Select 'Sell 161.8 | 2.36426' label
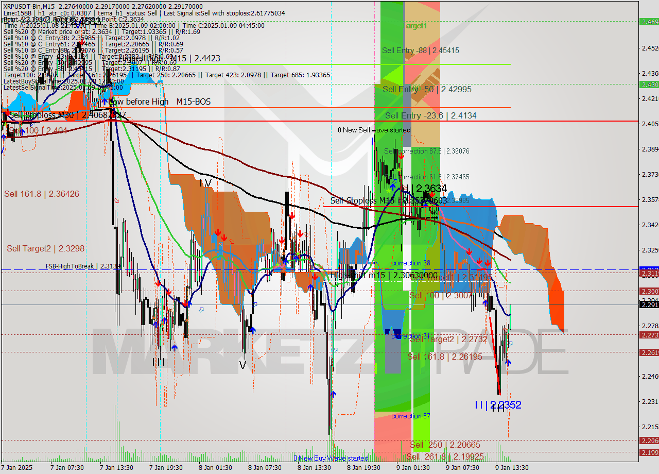 pyautogui.click(x=42, y=194)
